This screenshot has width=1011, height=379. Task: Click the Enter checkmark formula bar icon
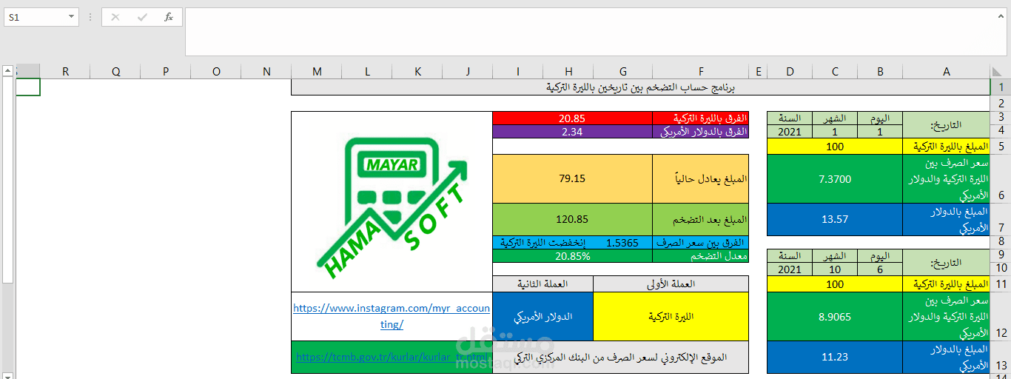tap(141, 17)
